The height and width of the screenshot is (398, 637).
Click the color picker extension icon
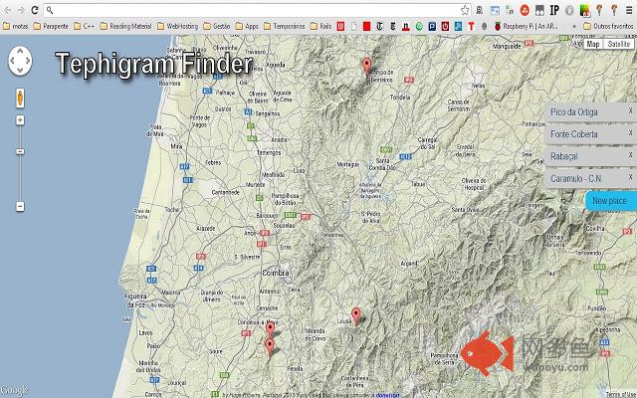[584, 10]
